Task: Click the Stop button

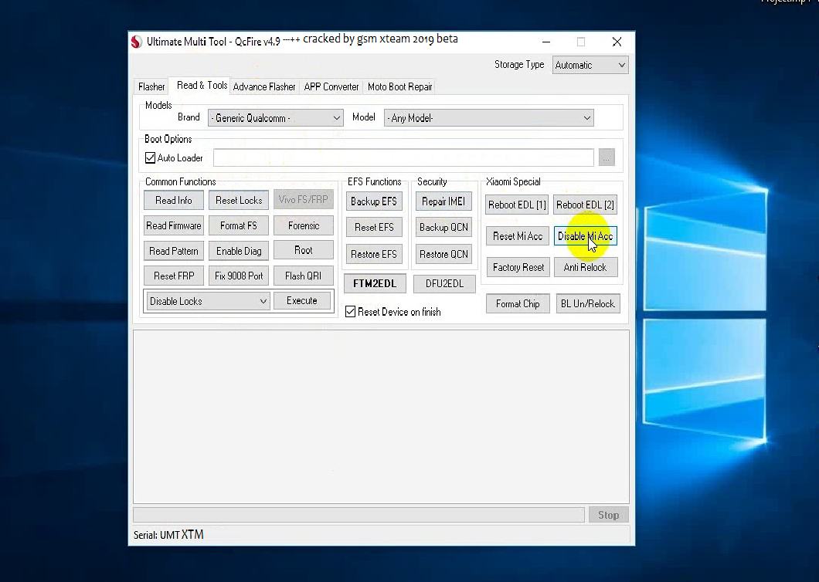Action: (609, 515)
